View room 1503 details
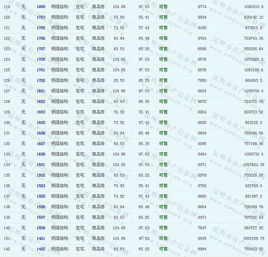The width and height of the screenshot is (268, 257). [x=41, y=186]
